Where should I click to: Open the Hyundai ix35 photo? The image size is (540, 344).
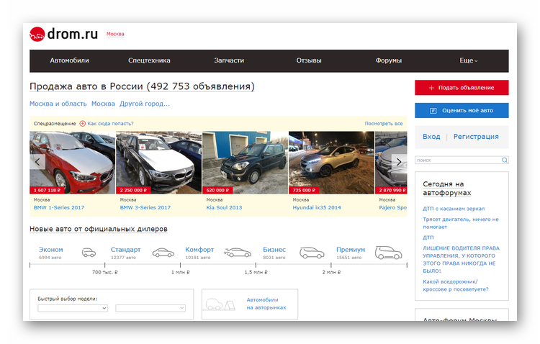tap(331, 163)
